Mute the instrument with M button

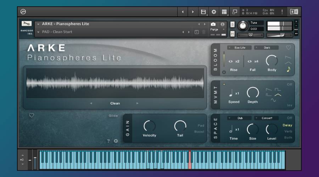click(x=233, y=34)
